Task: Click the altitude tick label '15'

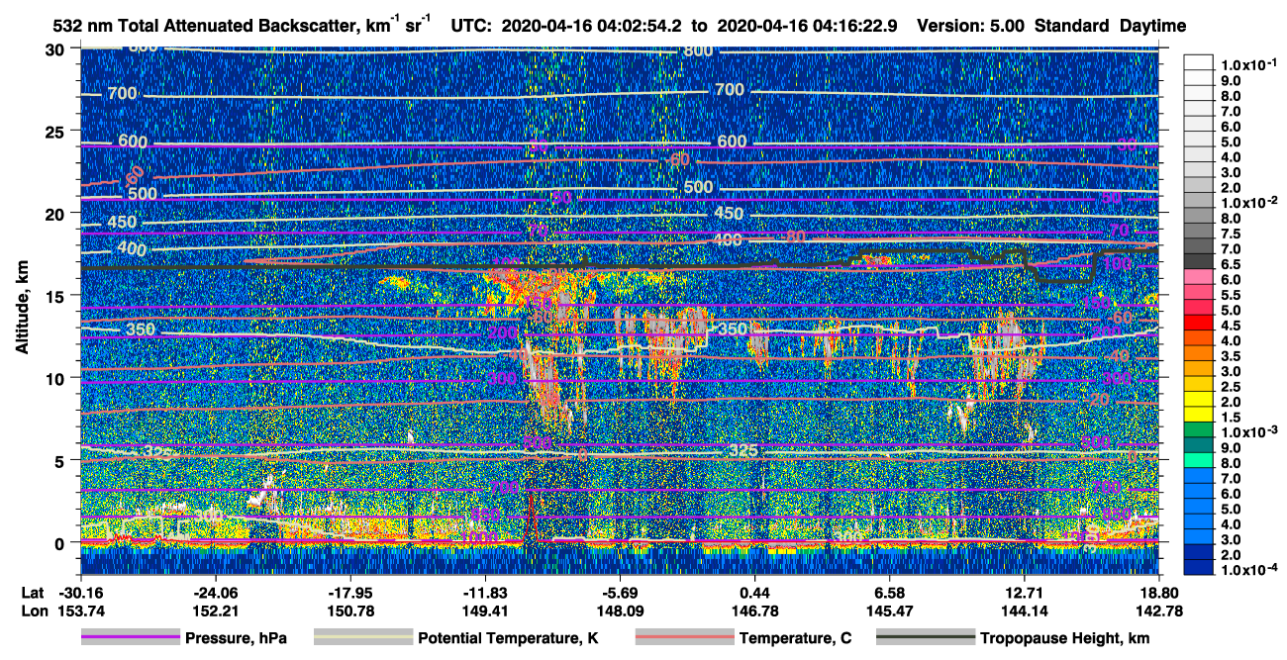Action: tap(56, 295)
